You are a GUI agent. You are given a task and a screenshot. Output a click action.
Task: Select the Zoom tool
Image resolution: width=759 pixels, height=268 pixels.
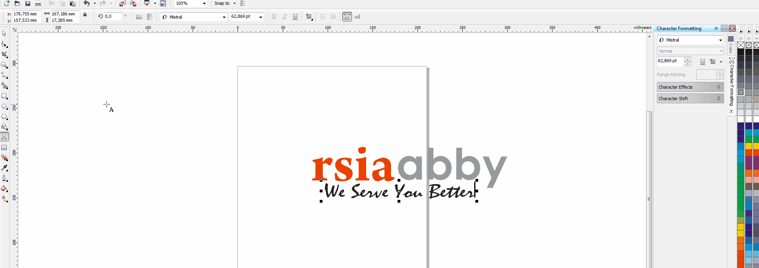[4, 65]
